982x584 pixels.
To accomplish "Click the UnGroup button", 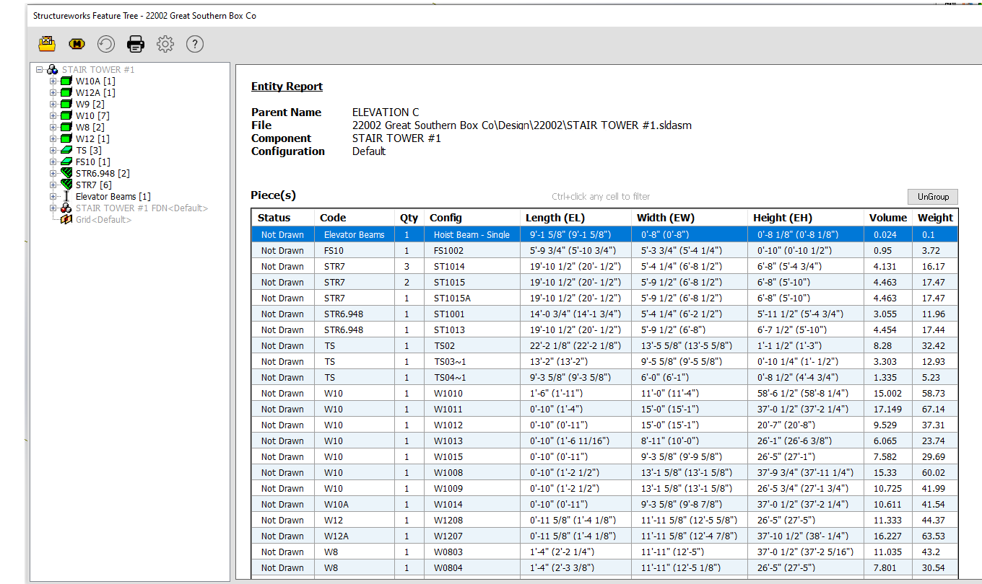I will tap(932, 197).
